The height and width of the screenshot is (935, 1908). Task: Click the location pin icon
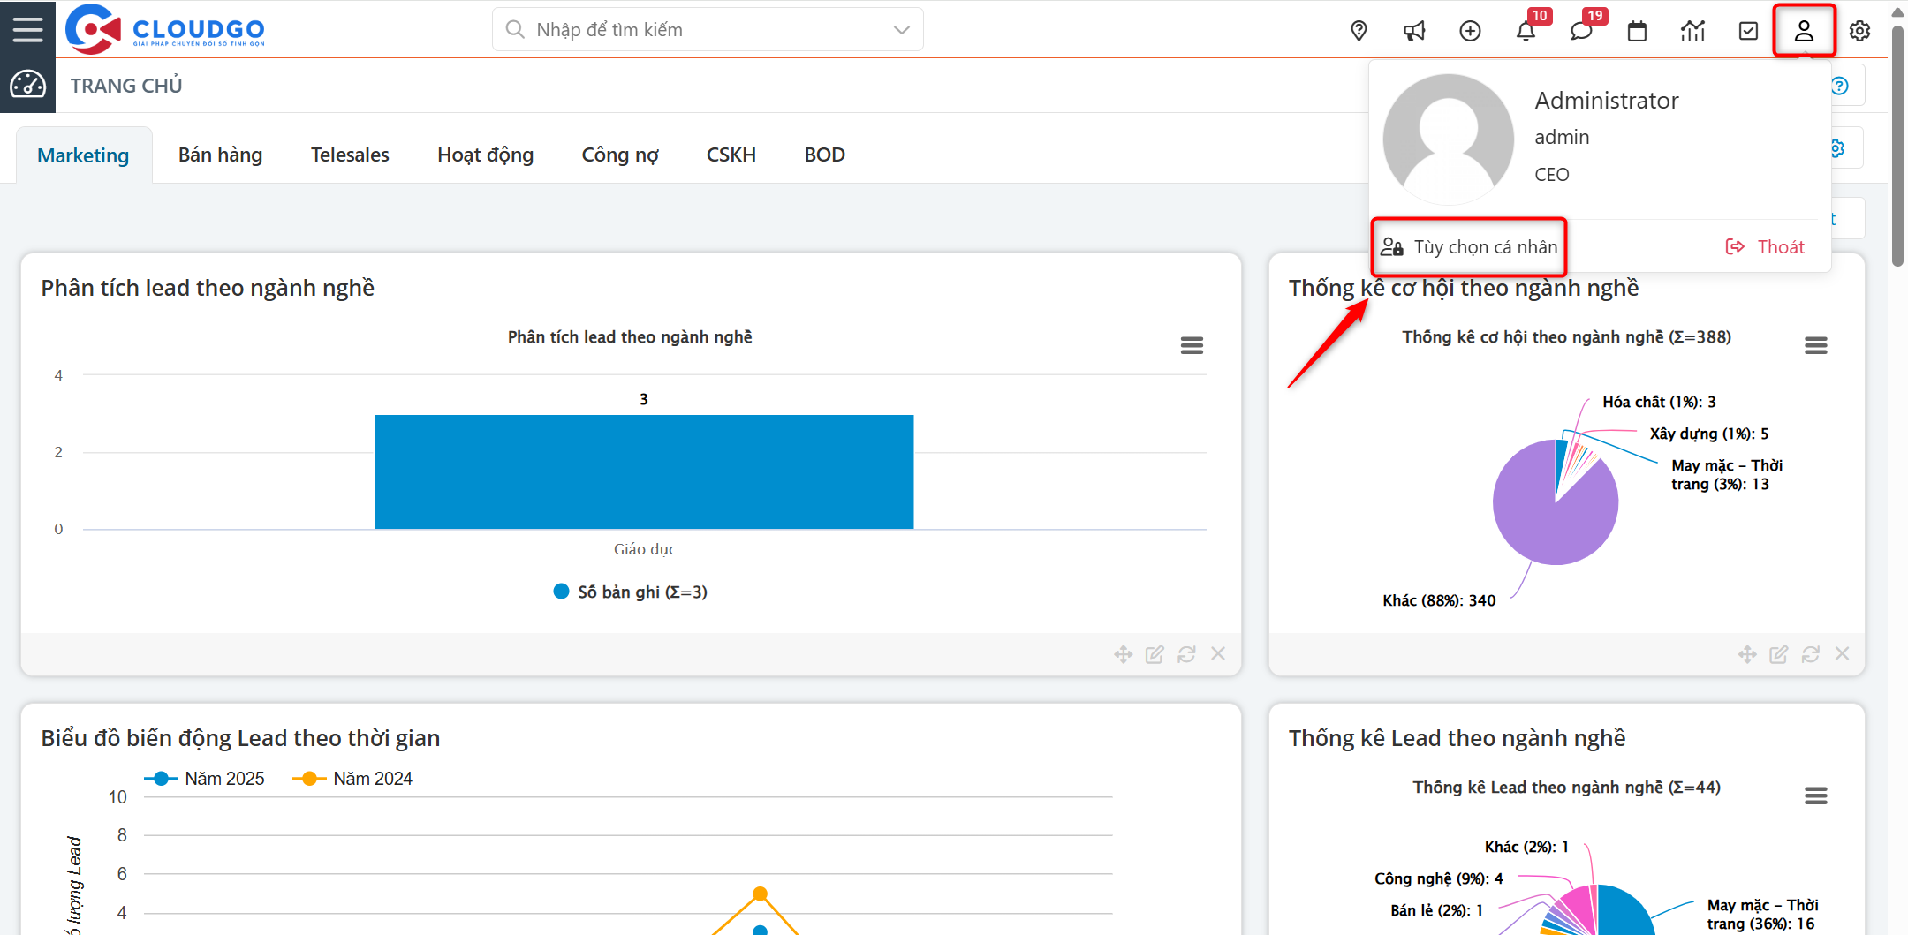point(1359,31)
